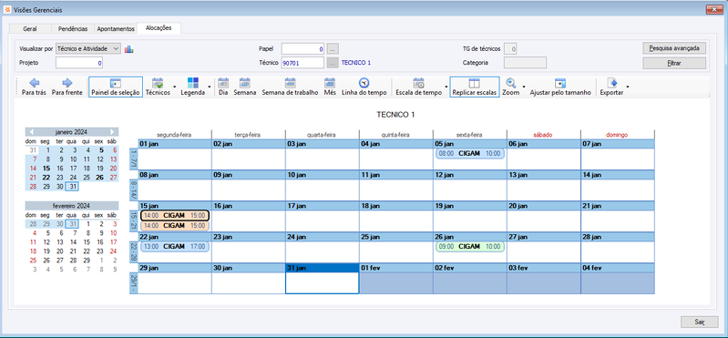Open Escala de tempo tool

tap(418, 87)
